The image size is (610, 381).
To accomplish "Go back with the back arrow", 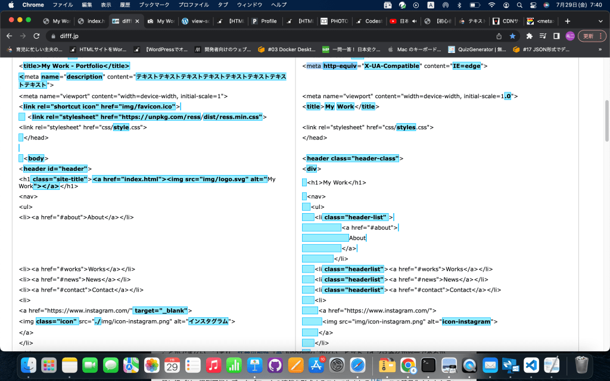I will 9,36.
